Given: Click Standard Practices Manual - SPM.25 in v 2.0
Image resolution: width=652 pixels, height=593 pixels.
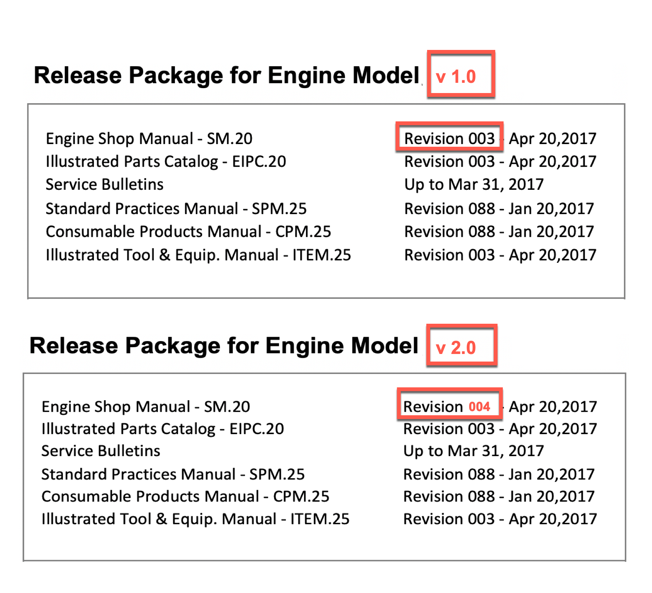Looking at the screenshot, I should (173, 474).
